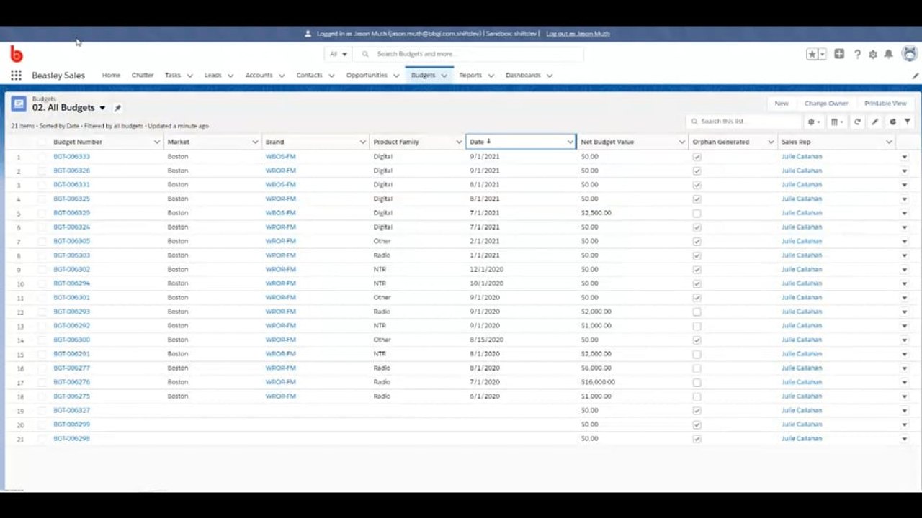This screenshot has width=922, height=518.
Task: Click the Budgets object icon
Action: pyautogui.click(x=19, y=104)
